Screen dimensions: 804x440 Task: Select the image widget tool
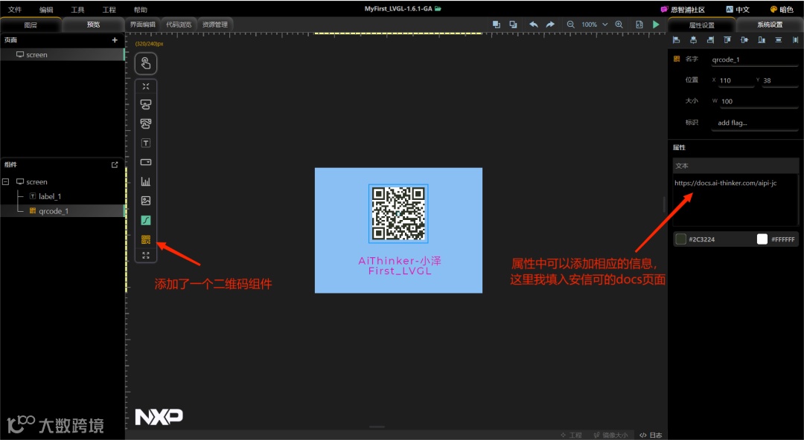click(x=145, y=200)
